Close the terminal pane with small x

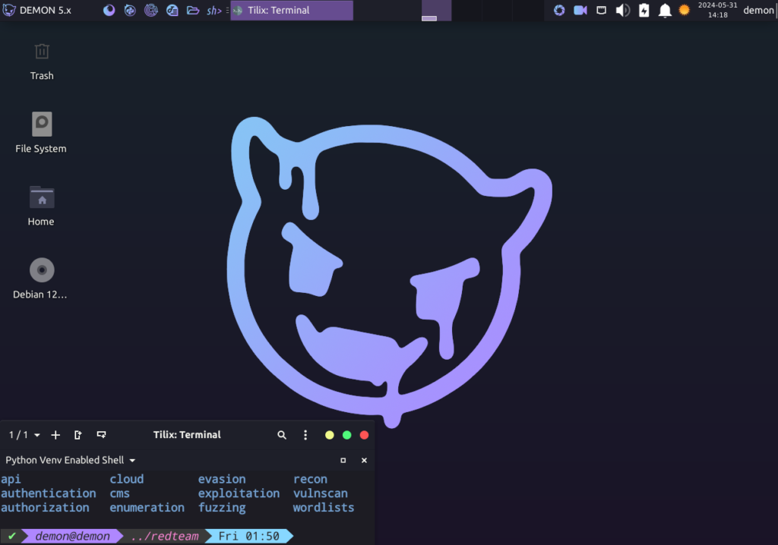click(364, 460)
